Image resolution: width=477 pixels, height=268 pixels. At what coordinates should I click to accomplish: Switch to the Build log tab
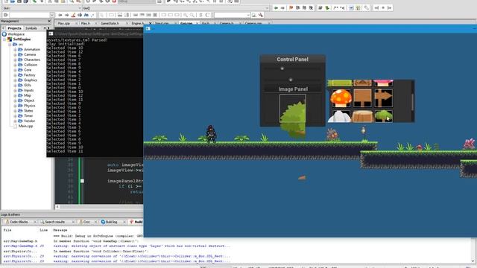111,222
